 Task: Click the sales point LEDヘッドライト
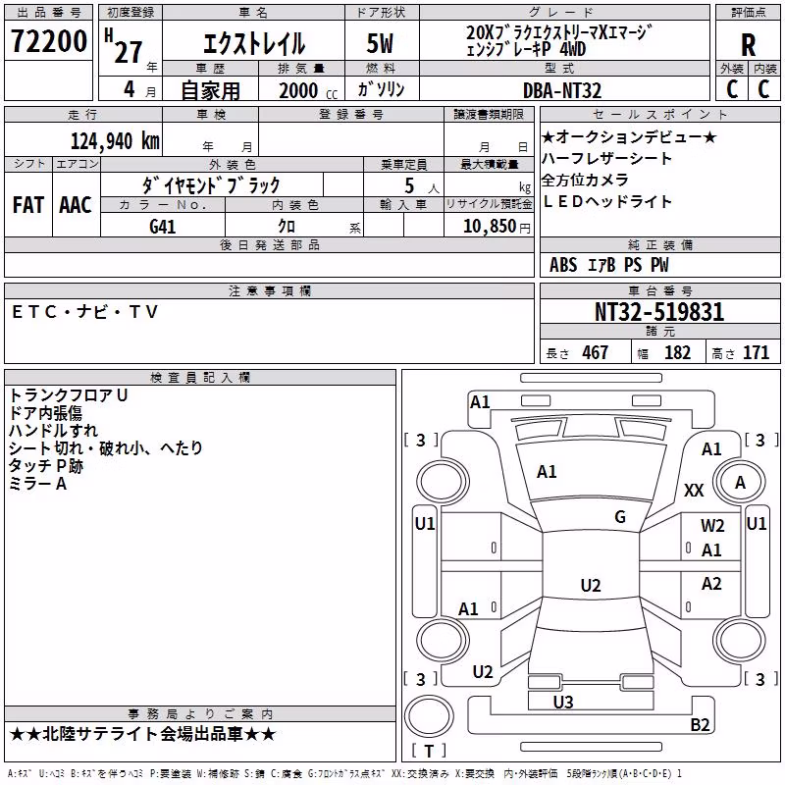(606, 201)
